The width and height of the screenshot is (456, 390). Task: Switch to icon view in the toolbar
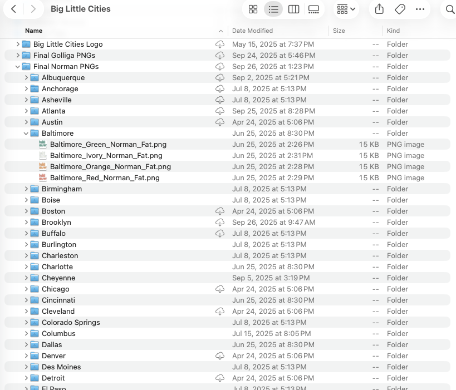click(x=253, y=9)
